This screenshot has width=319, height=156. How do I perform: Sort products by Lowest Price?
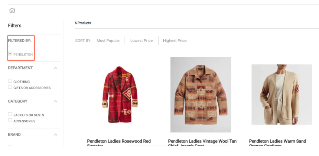141,41
